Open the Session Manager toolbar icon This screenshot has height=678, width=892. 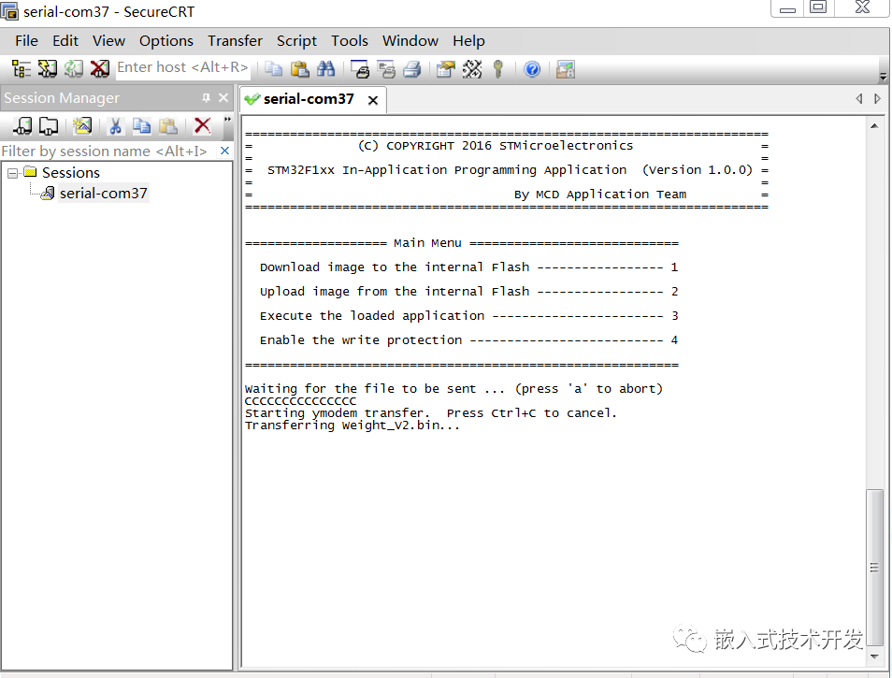coord(22,69)
